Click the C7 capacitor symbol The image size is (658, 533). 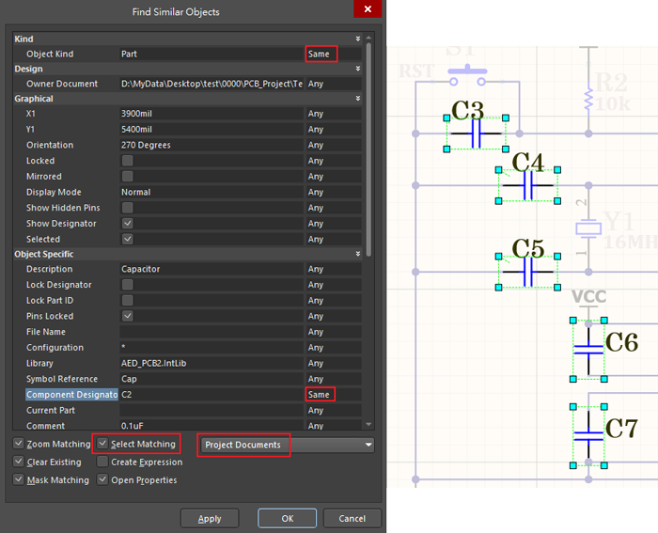588,435
